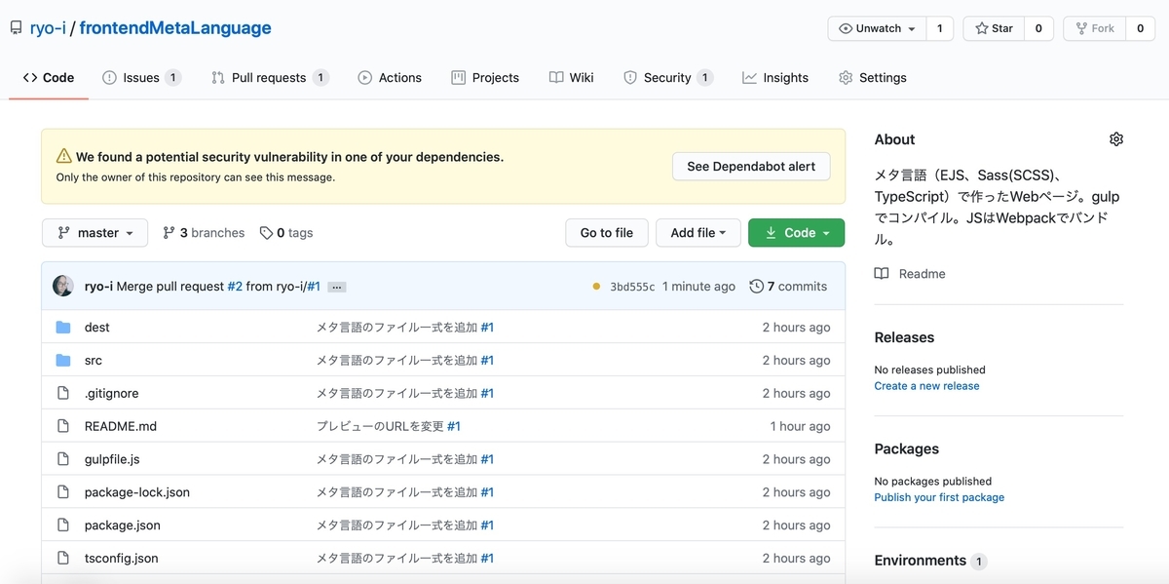Open the package.json file
The height and width of the screenshot is (584, 1169).
tap(123, 526)
